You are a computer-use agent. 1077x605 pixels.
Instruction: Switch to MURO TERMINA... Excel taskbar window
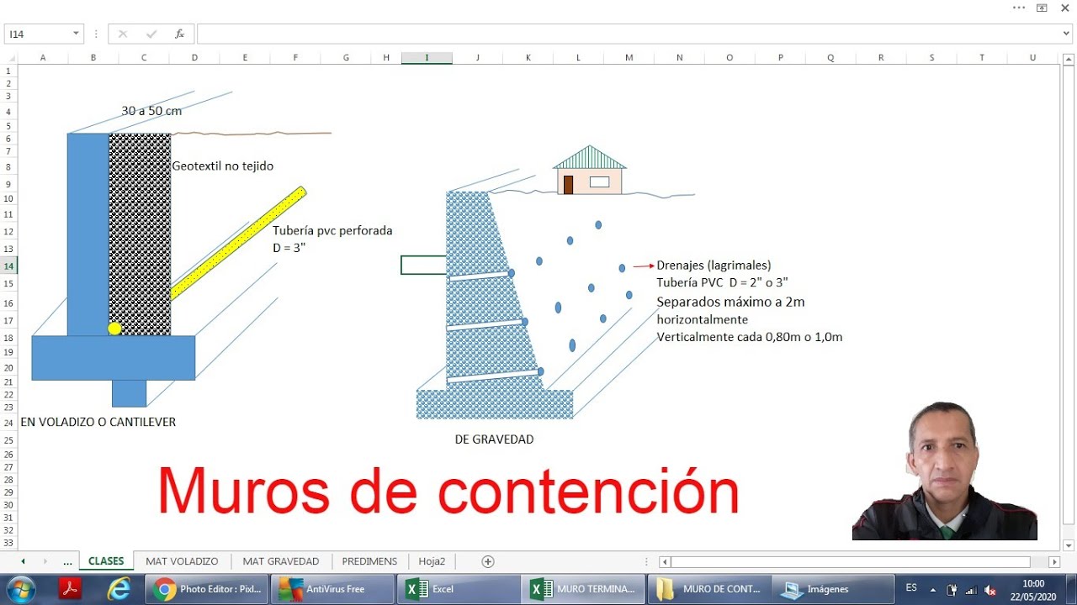coord(584,589)
